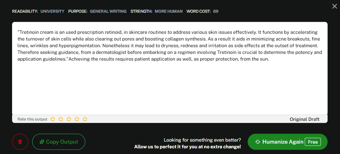Open the University readability setting
The image size is (340, 154).
(x=52, y=11)
